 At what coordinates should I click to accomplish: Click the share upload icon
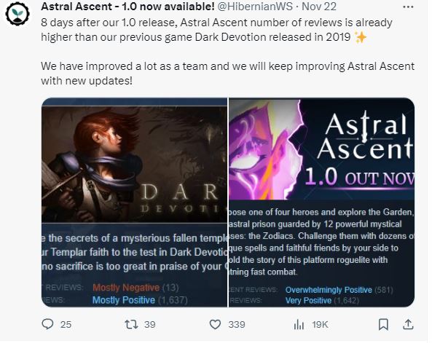coord(408,325)
